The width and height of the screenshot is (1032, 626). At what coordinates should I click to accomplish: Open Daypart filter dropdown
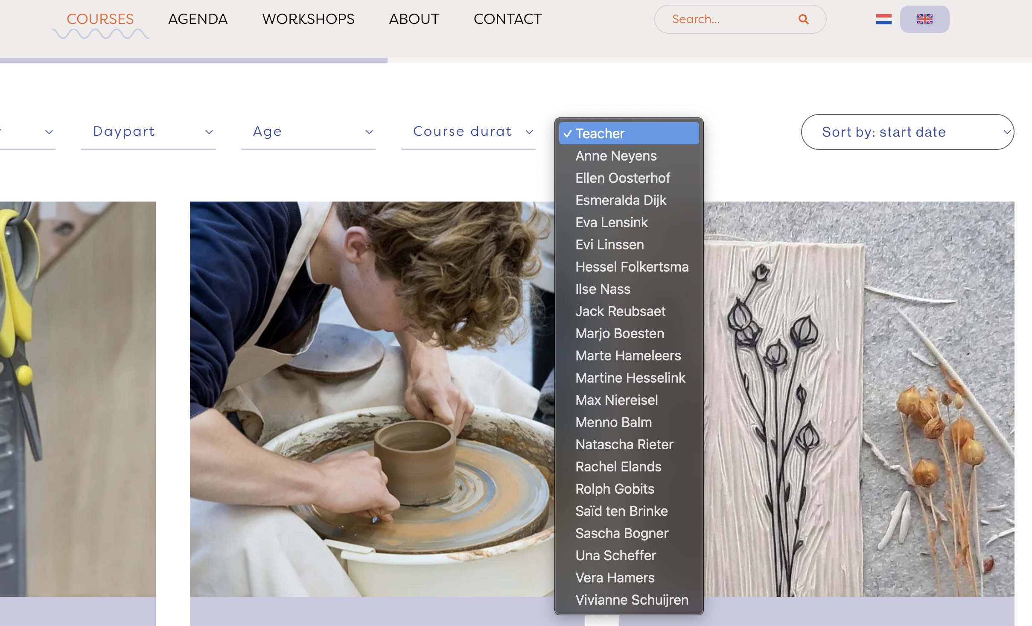(148, 132)
